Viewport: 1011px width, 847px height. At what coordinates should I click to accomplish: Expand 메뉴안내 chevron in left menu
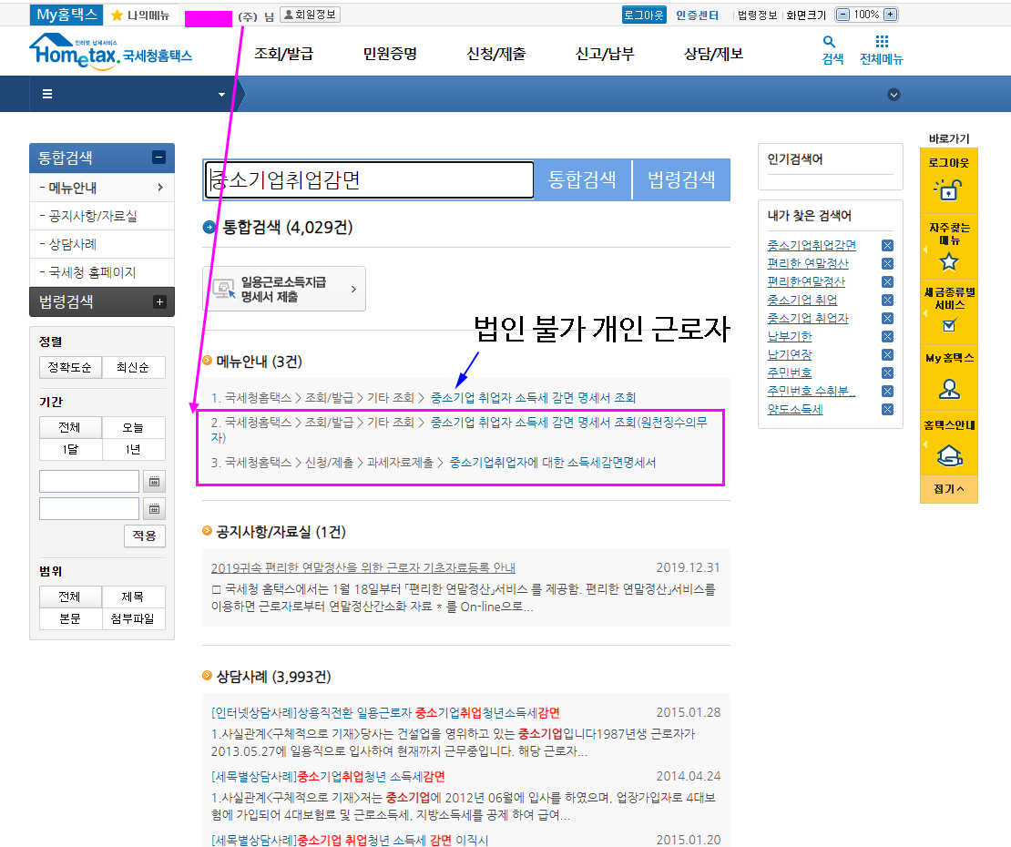[160, 188]
